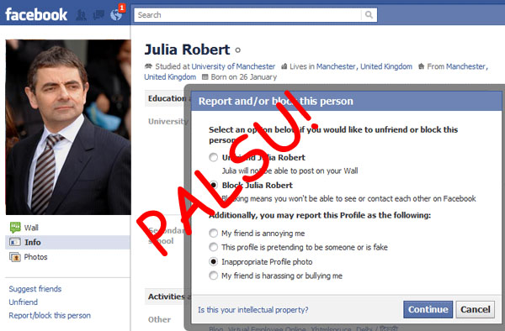Select Inappropriate Profile photo radio button
The image size is (505, 331).
click(213, 261)
